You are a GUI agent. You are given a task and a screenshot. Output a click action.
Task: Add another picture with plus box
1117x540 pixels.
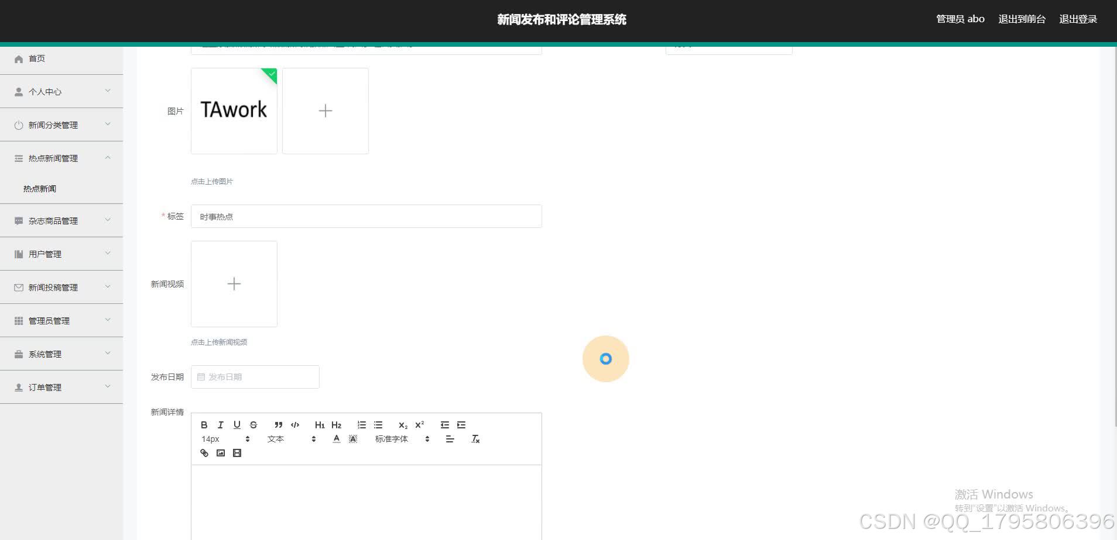tap(325, 111)
